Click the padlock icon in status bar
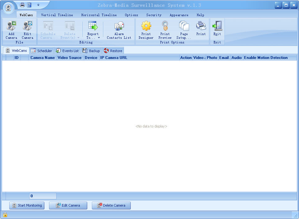 tap(5, 215)
